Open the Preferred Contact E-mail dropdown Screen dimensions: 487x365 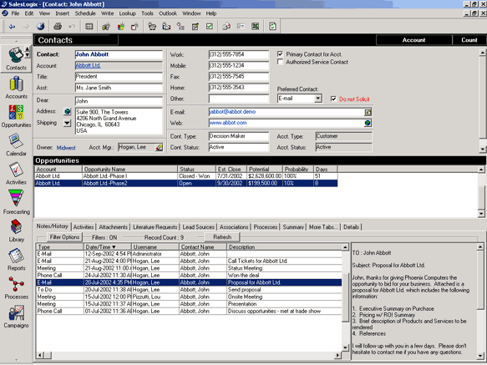317,99
